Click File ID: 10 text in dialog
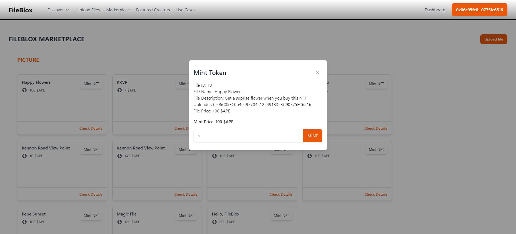The width and height of the screenshot is (516, 234). (203, 85)
